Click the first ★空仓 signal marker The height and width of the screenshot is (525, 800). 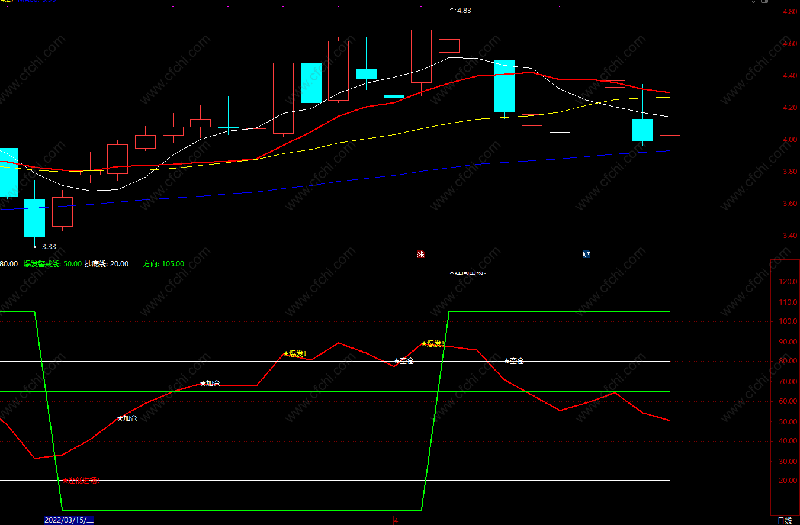pyautogui.click(x=404, y=360)
